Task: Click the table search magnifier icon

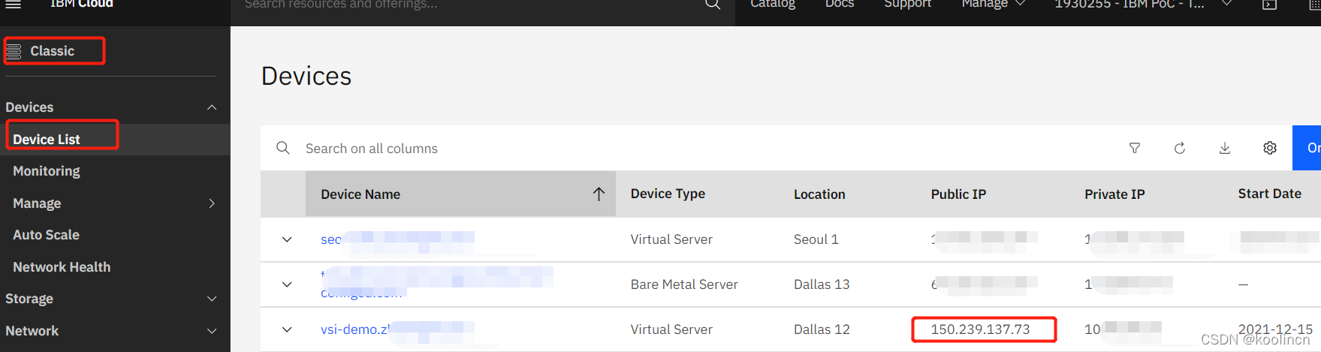Action: 283,148
